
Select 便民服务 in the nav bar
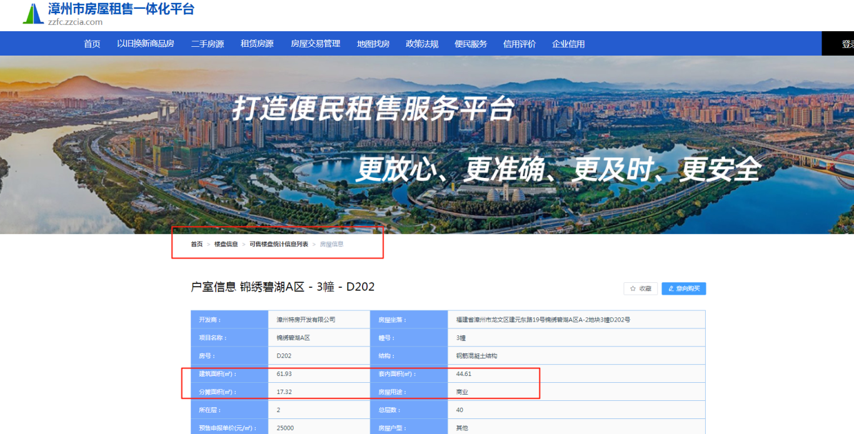click(x=471, y=44)
